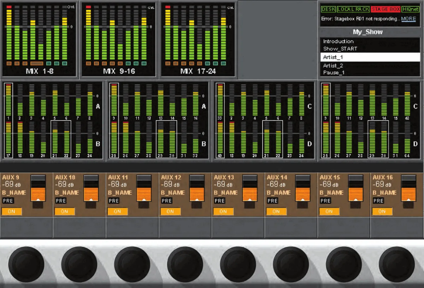The width and height of the screenshot is (424, 288).
Task: Click AUX 14 -69 dB level value
Action: (x=277, y=184)
